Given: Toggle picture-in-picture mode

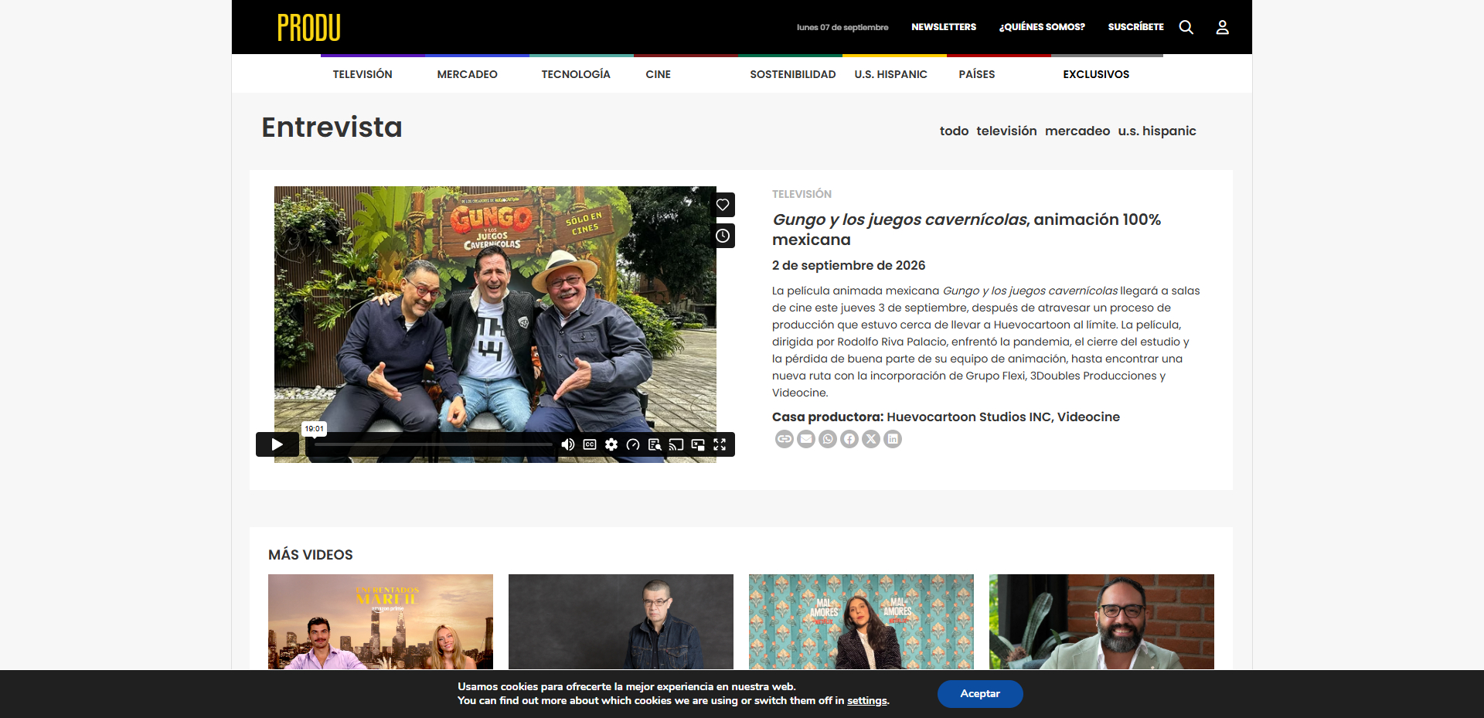Looking at the screenshot, I should click(698, 444).
